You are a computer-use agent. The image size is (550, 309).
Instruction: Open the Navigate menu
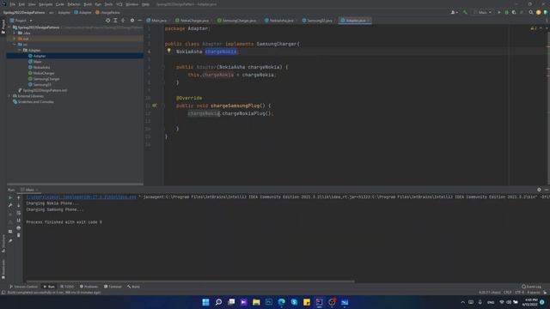[x=46, y=4]
